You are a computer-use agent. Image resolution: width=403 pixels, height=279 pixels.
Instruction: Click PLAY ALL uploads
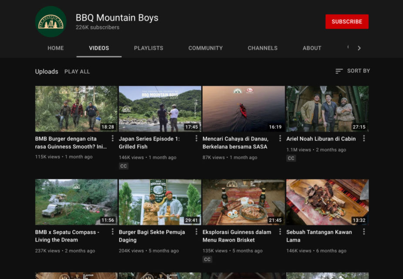coord(77,71)
